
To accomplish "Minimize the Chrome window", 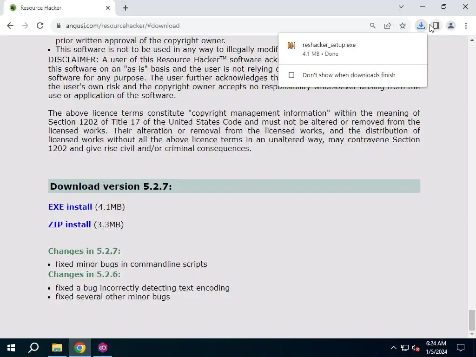I will pyautogui.click(x=423, y=7).
